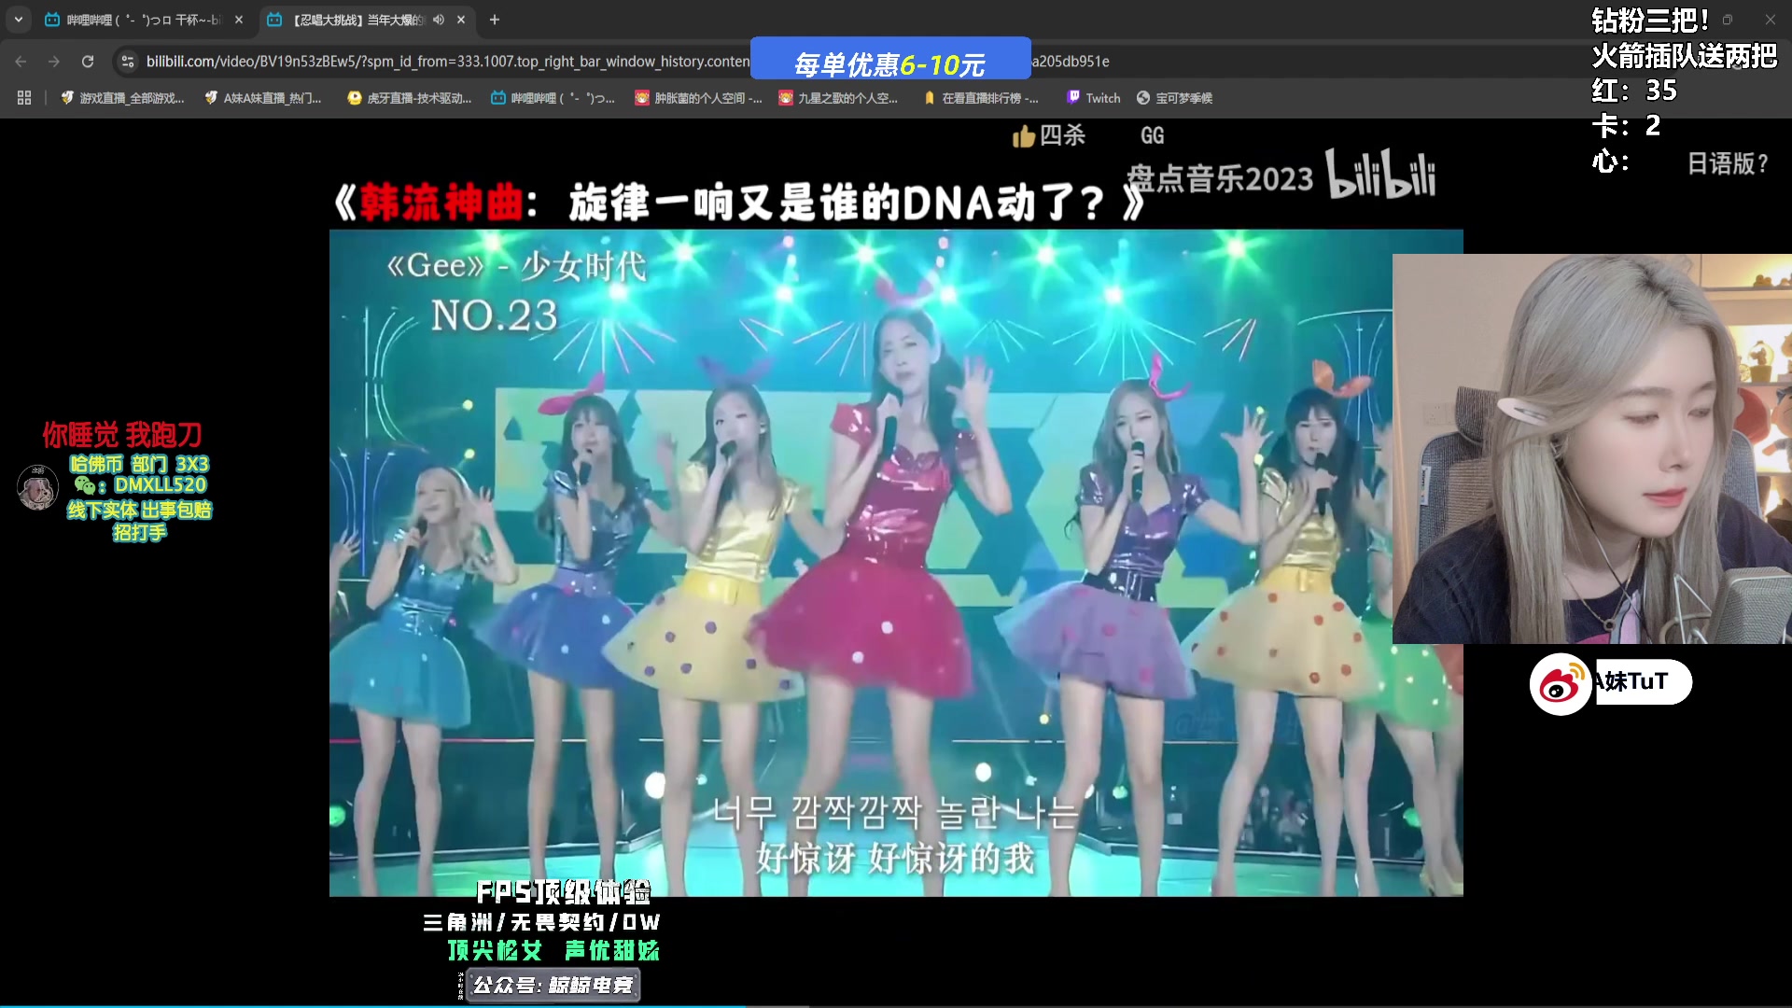
Task: Open the 在看直播排行榜 bookmark
Action: tap(981, 98)
